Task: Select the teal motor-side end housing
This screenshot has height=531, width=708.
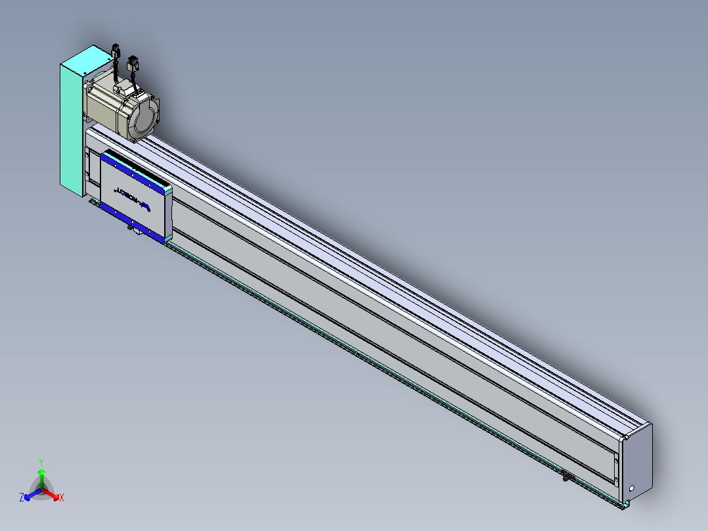Action: pyautogui.click(x=72, y=129)
